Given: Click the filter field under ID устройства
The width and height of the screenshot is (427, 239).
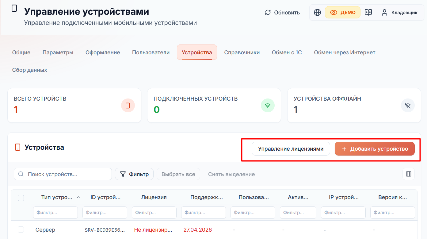Looking at the screenshot, I should (105, 213).
